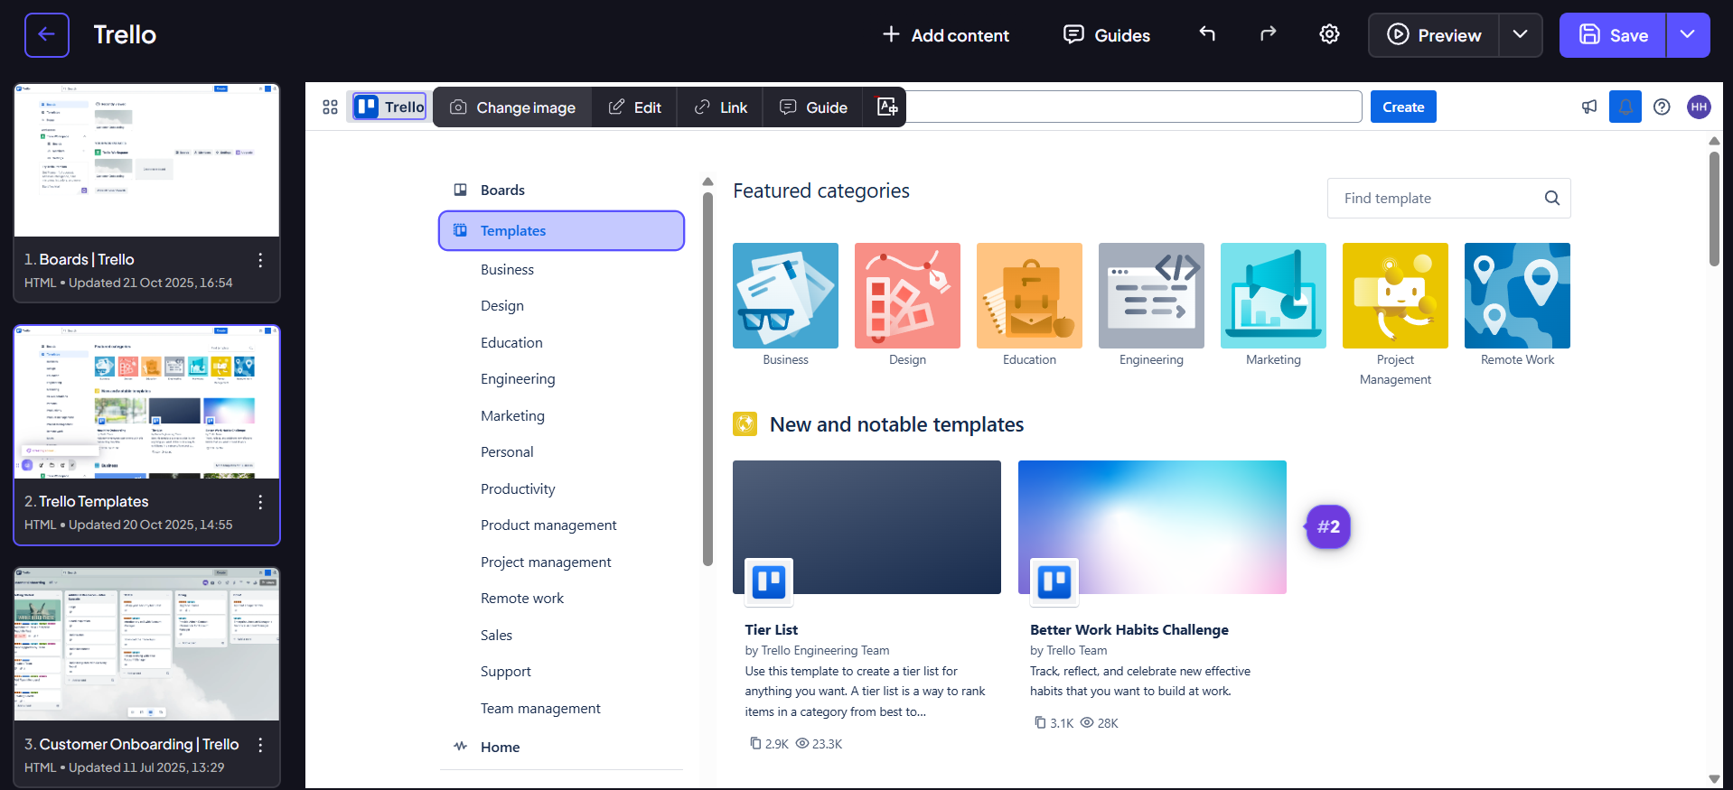Select Templates in the sidebar
Image resolution: width=1733 pixels, height=790 pixels.
561,230
